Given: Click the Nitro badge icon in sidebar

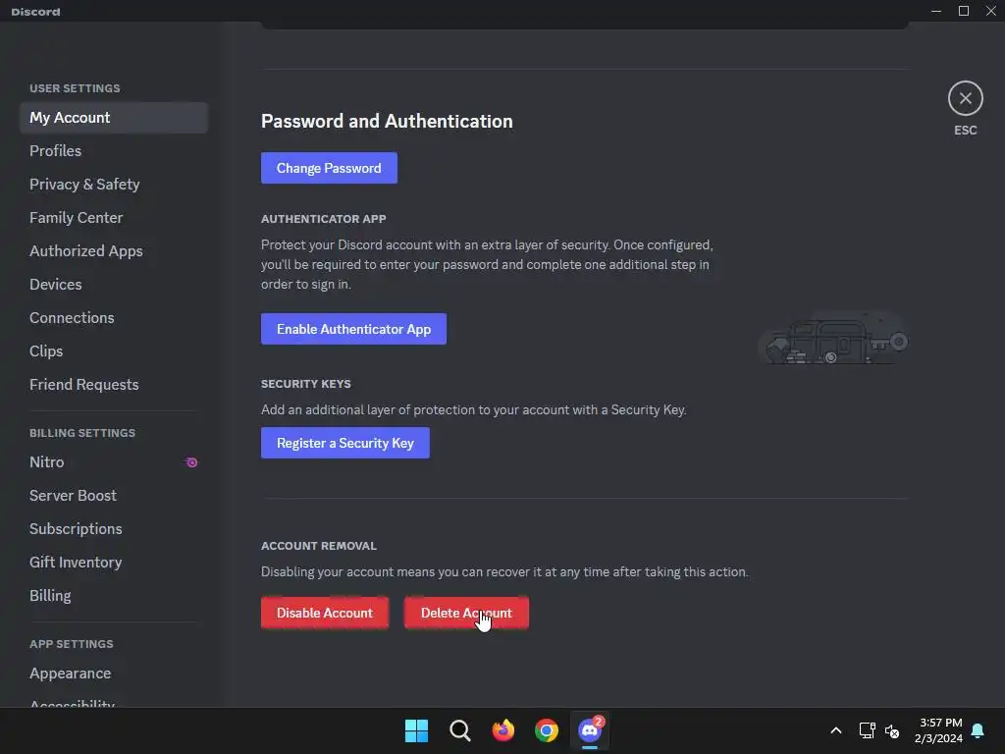Looking at the screenshot, I should click(191, 462).
